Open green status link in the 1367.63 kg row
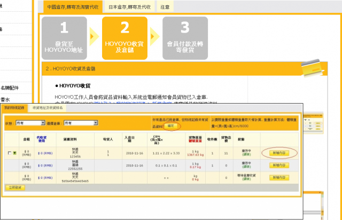Screen dimensions: 342x220 tap(246, 154)
